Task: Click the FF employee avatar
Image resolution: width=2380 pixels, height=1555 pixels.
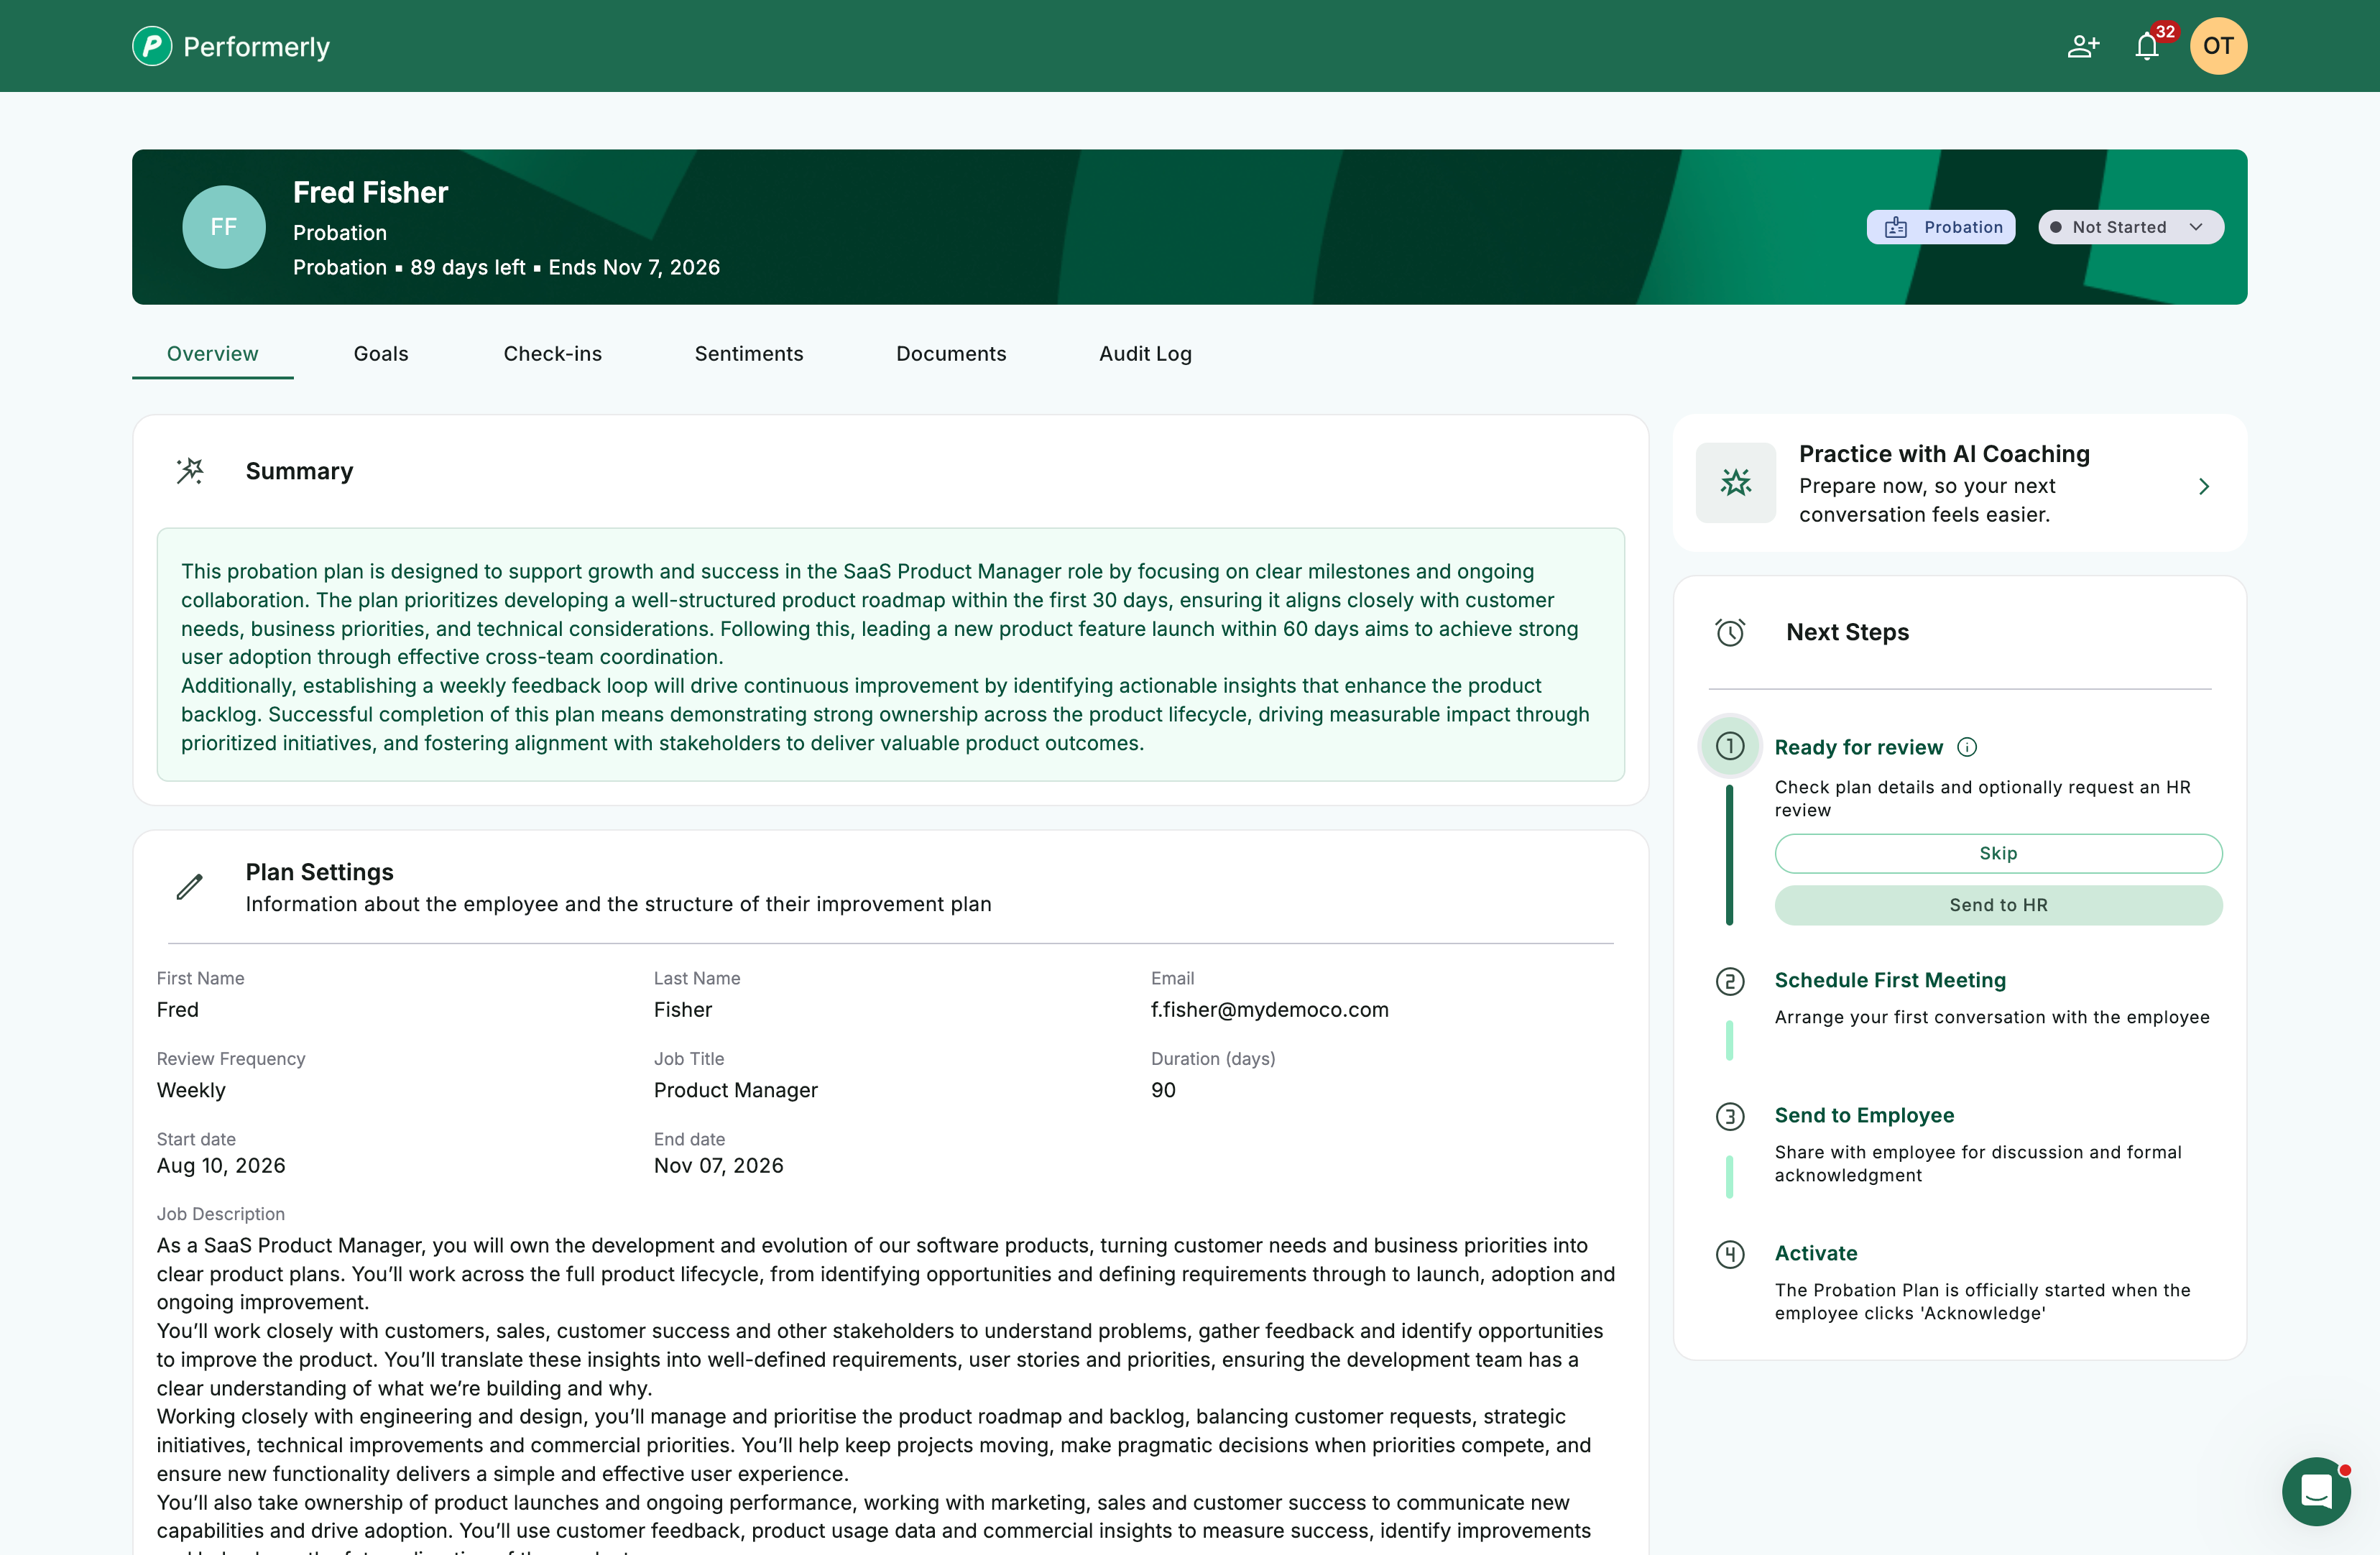Action: click(x=224, y=227)
